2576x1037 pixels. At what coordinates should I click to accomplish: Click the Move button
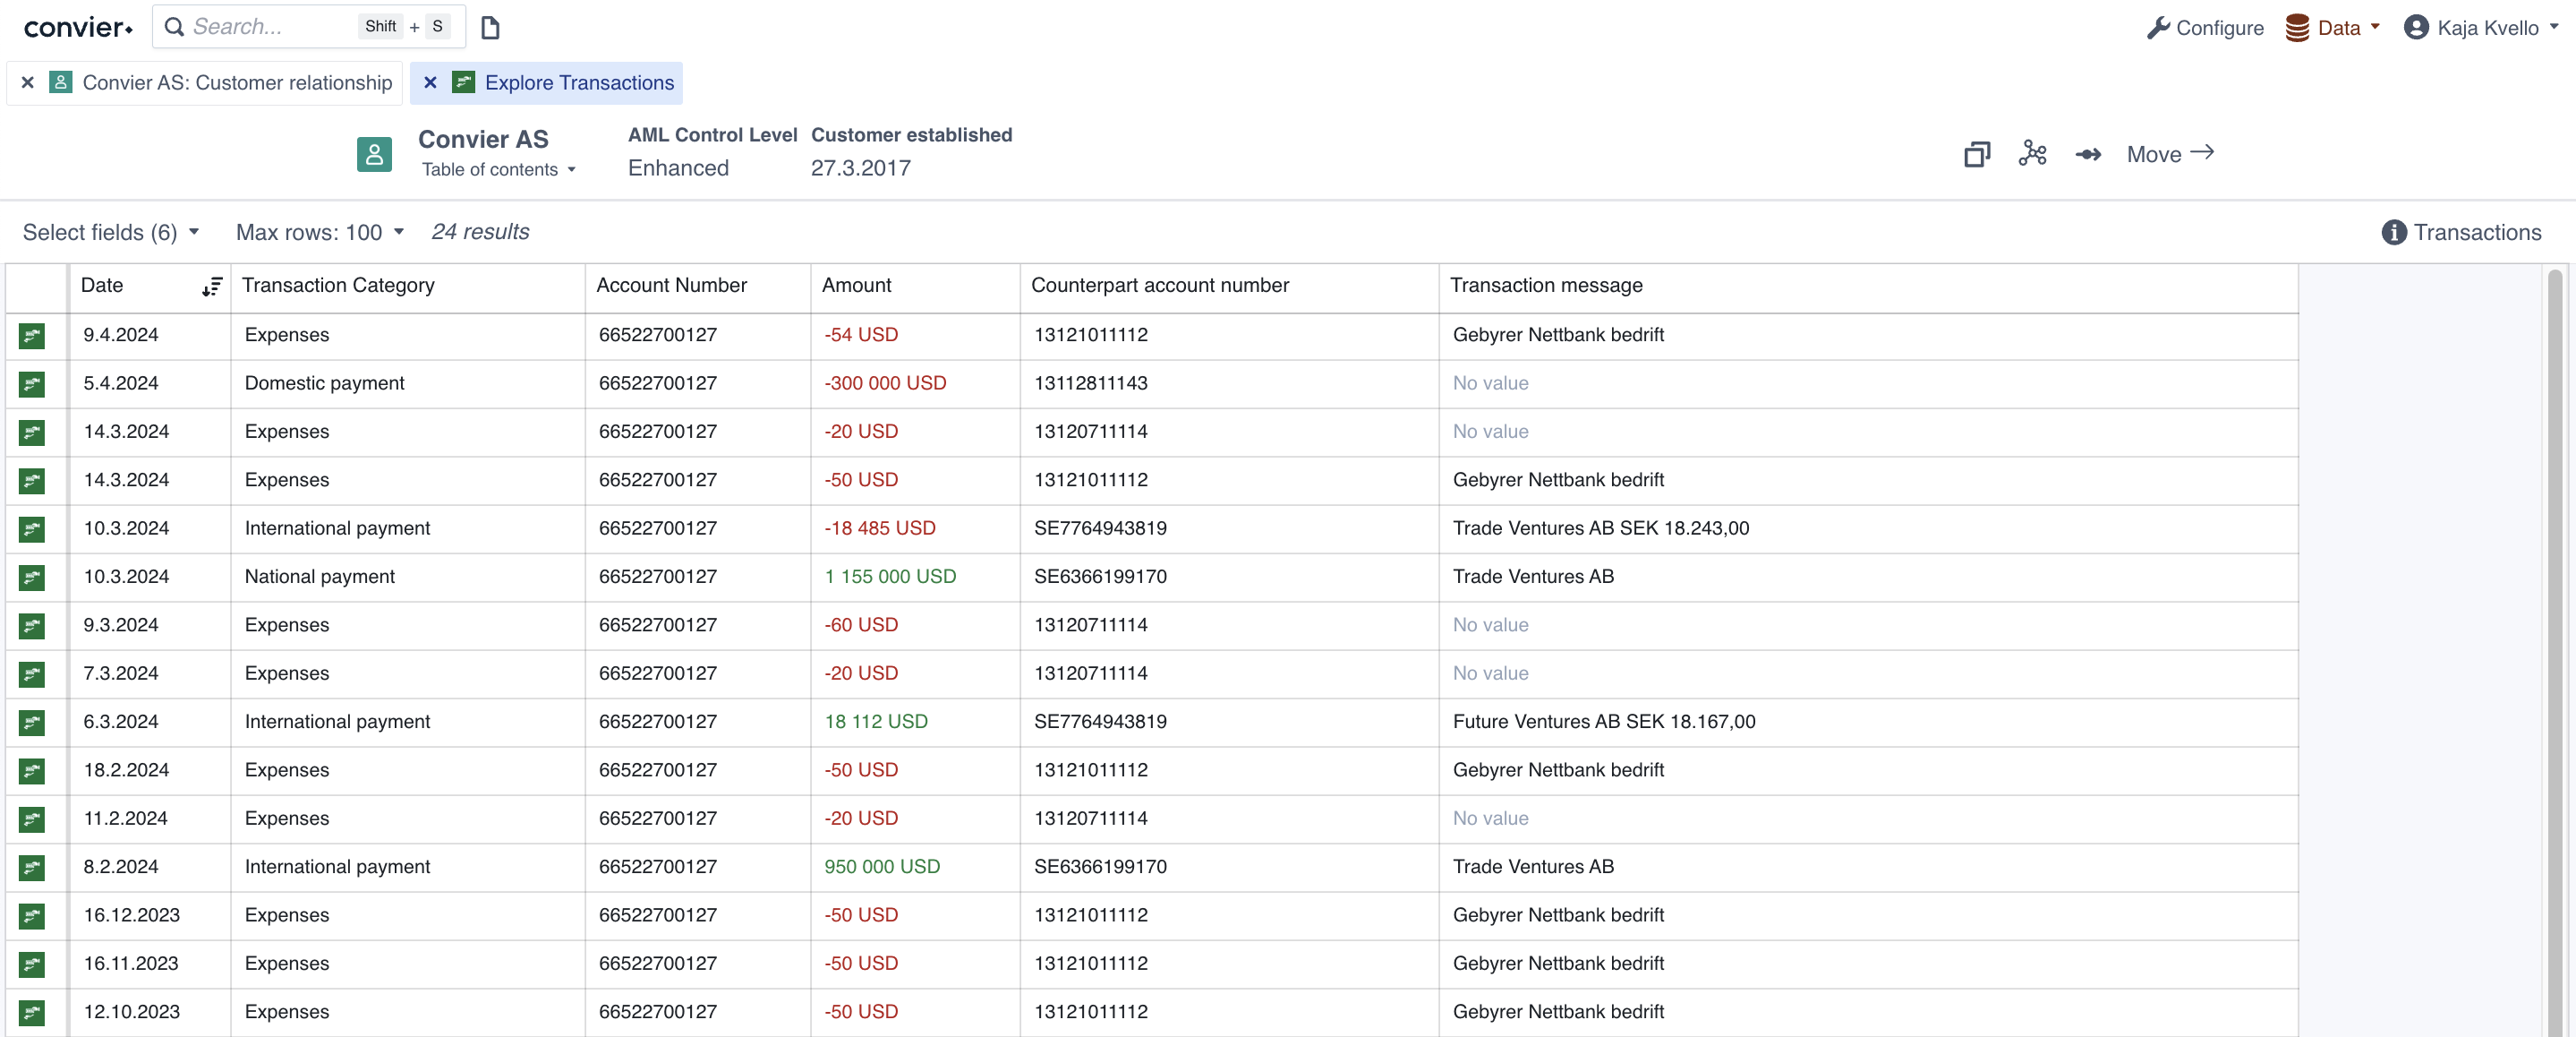[2169, 154]
